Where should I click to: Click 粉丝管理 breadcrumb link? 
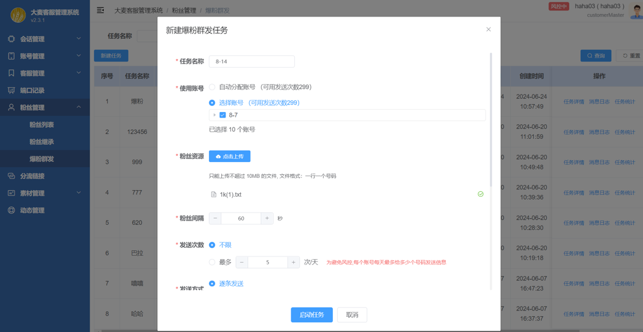pos(184,10)
